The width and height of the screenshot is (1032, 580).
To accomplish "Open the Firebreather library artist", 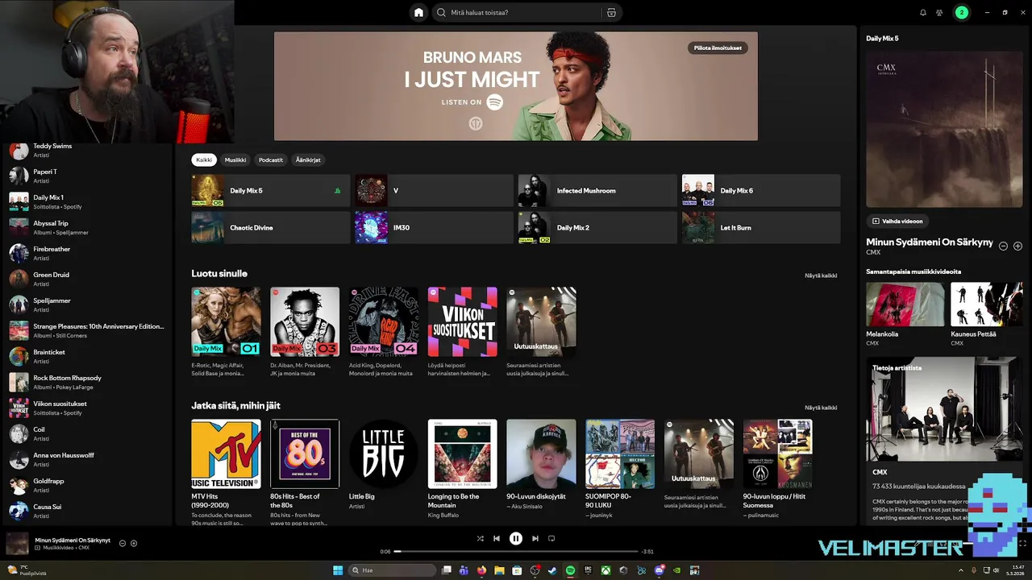I will pyautogui.click(x=89, y=253).
